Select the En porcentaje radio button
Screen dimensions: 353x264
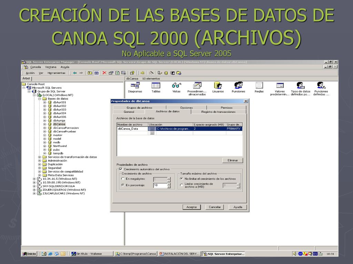pyautogui.click(x=123, y=185)
